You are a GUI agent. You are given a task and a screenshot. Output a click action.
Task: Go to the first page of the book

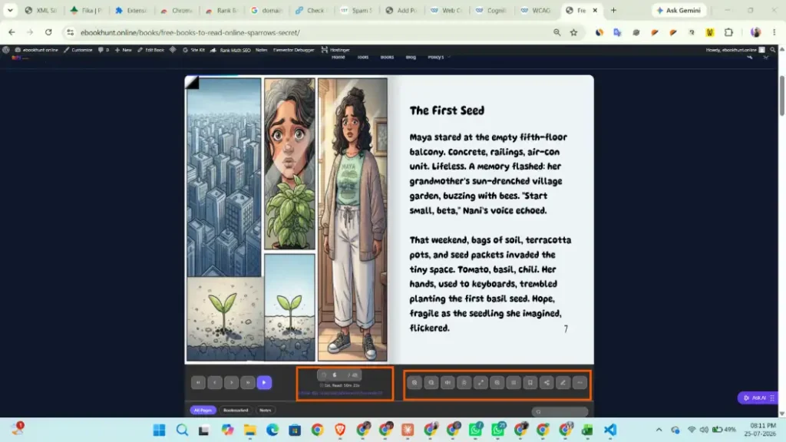[x=198, y=382]
